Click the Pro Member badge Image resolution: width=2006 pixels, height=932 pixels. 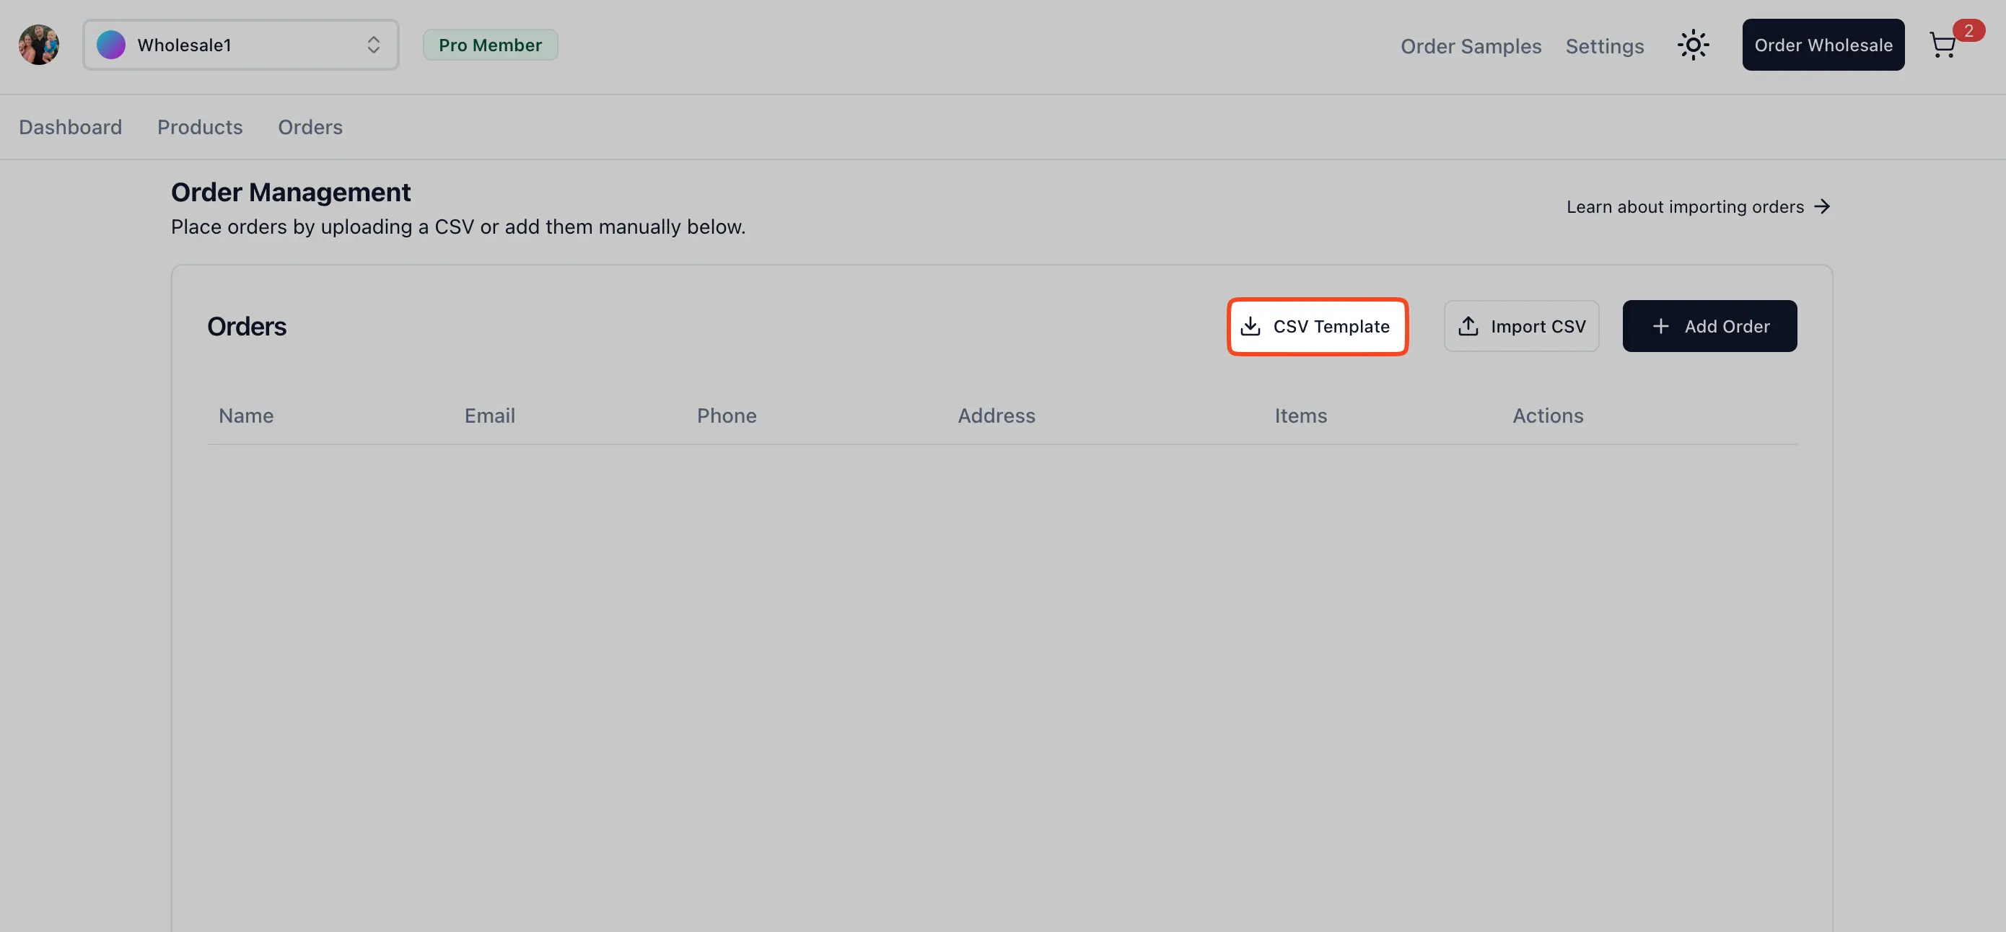tap(490, 45)
